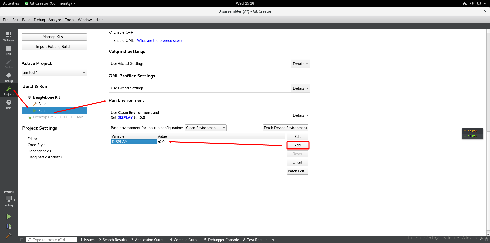Build the project with hammer icon
The width and height of the screenshot is (490, 243).
tap(9, 236)
